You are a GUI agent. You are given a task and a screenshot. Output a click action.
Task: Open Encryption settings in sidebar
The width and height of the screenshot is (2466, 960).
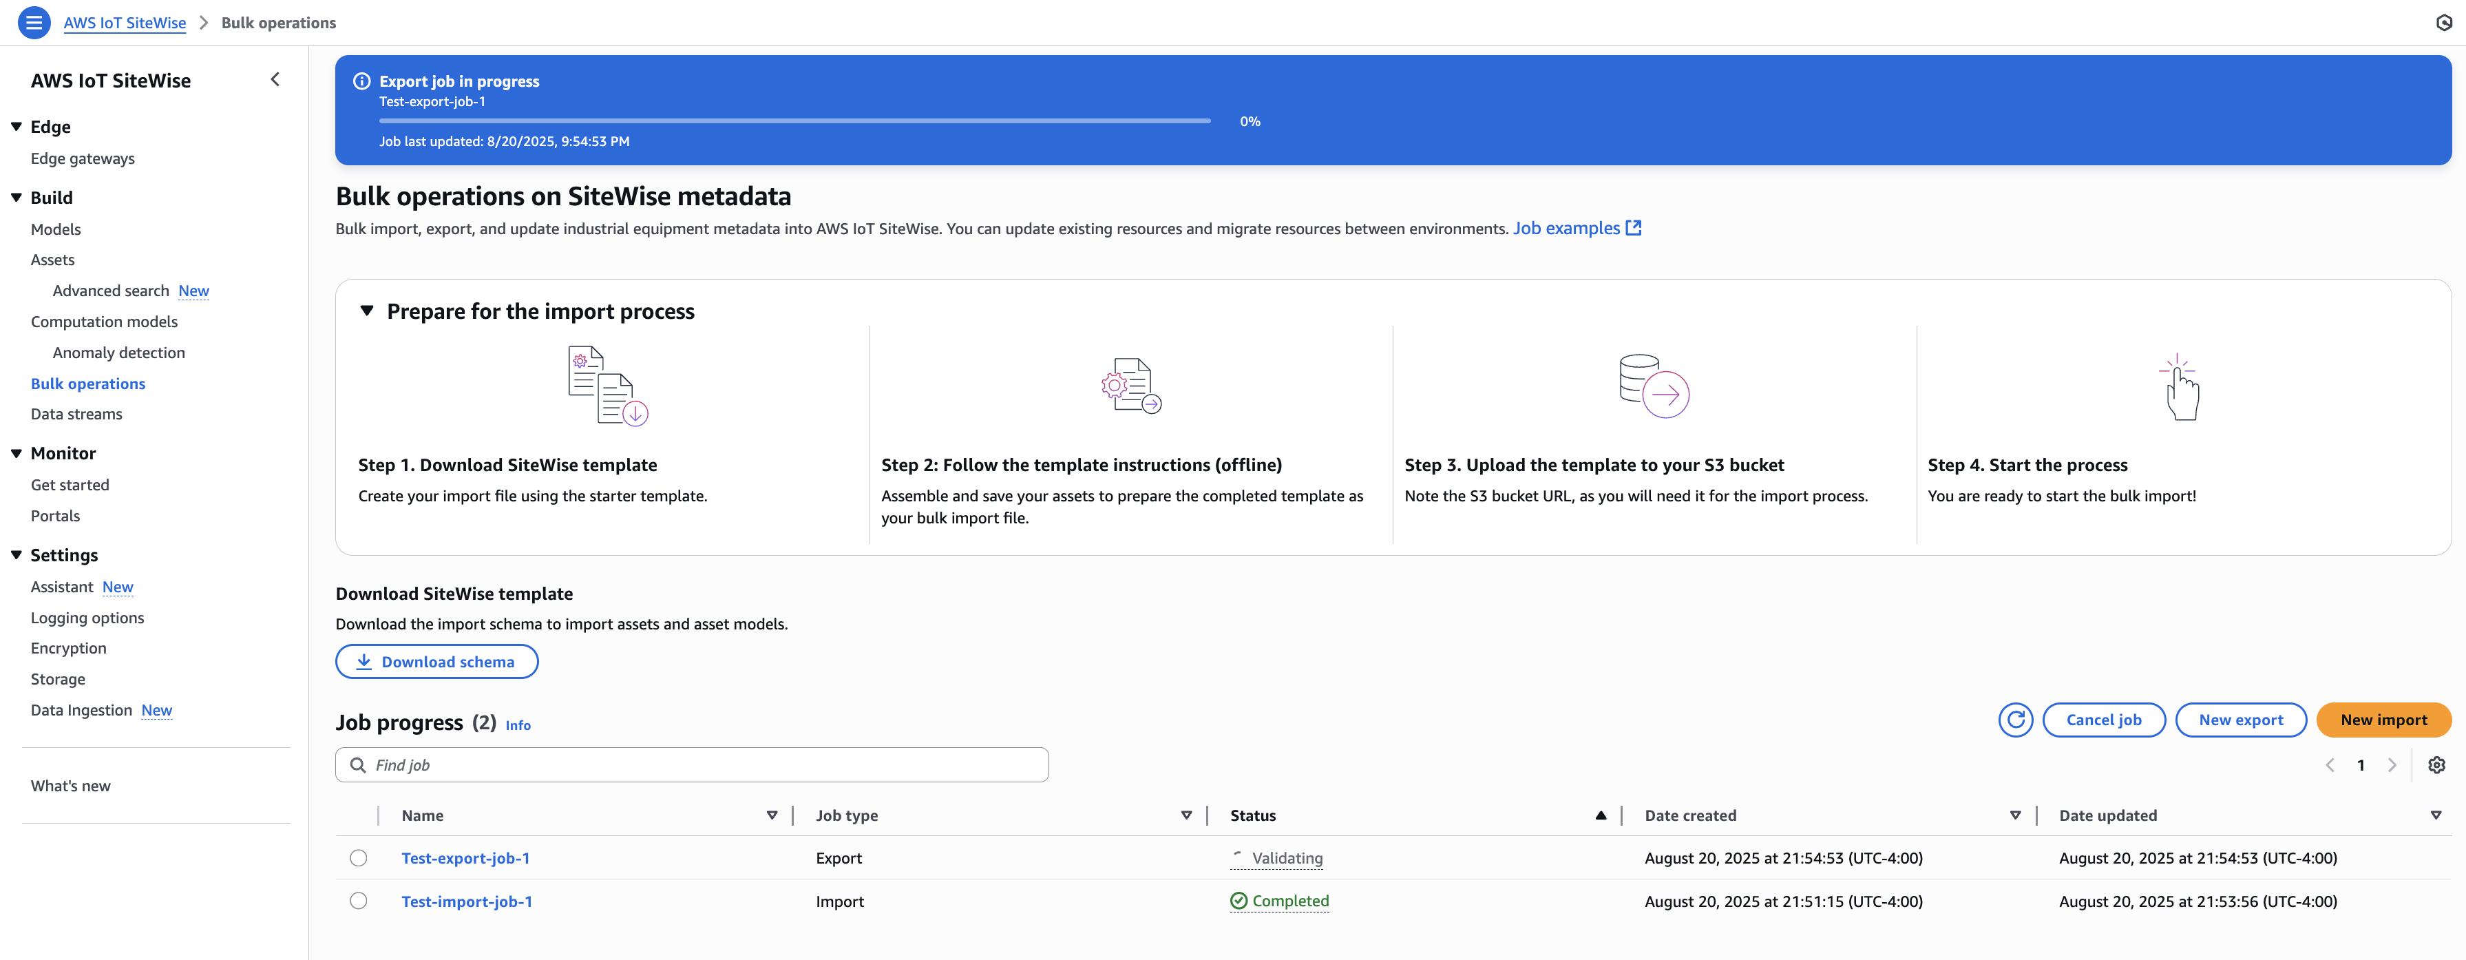pyautogui.click(x=69, y=647)
